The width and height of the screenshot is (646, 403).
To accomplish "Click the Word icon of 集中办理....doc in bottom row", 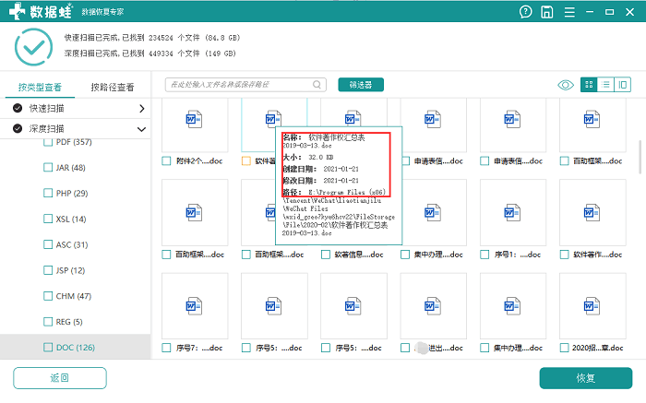I will [x=512, y=306].
